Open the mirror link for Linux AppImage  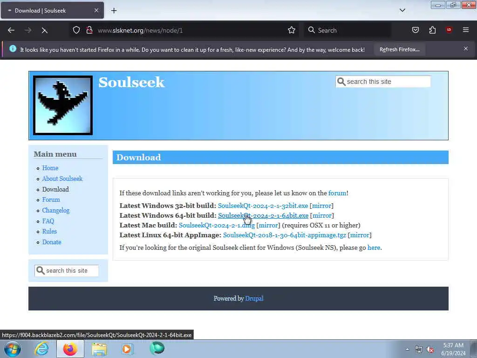pyautogui.click(x=360, y=235)
